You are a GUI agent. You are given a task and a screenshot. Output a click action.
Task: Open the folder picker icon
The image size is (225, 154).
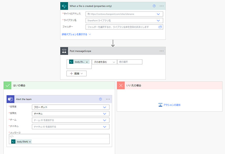coord(160,27)
